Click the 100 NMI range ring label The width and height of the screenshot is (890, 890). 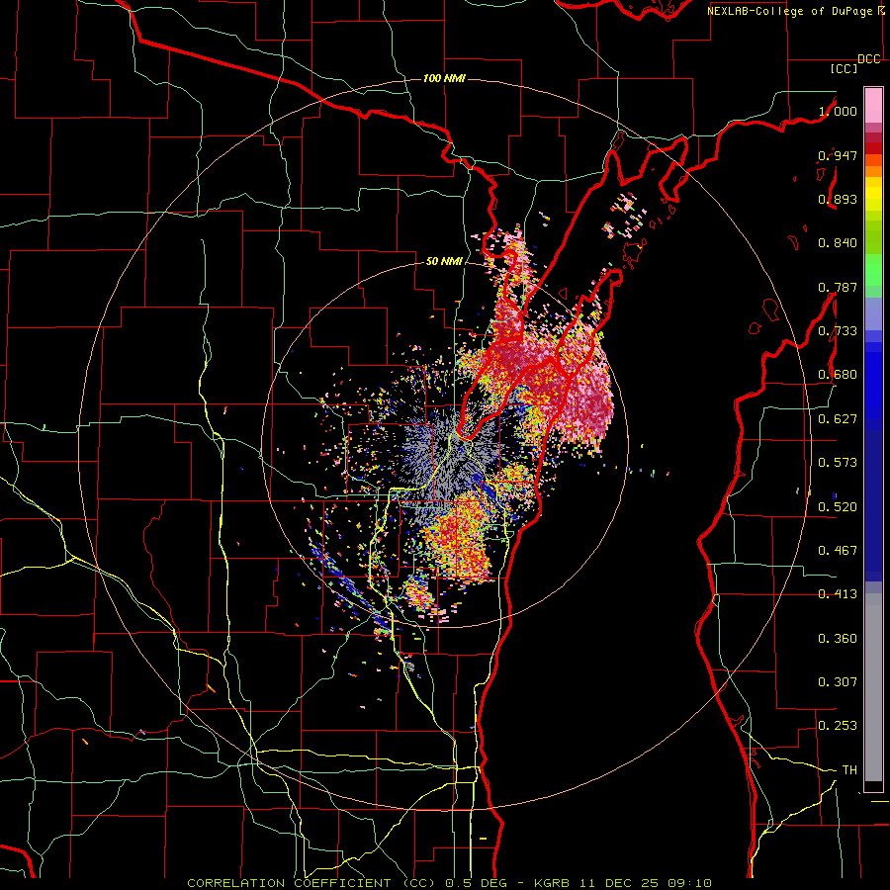click(x=444, y=78)
